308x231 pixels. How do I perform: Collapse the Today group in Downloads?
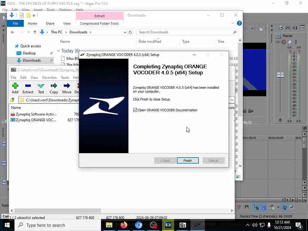(x=58, y=51)
